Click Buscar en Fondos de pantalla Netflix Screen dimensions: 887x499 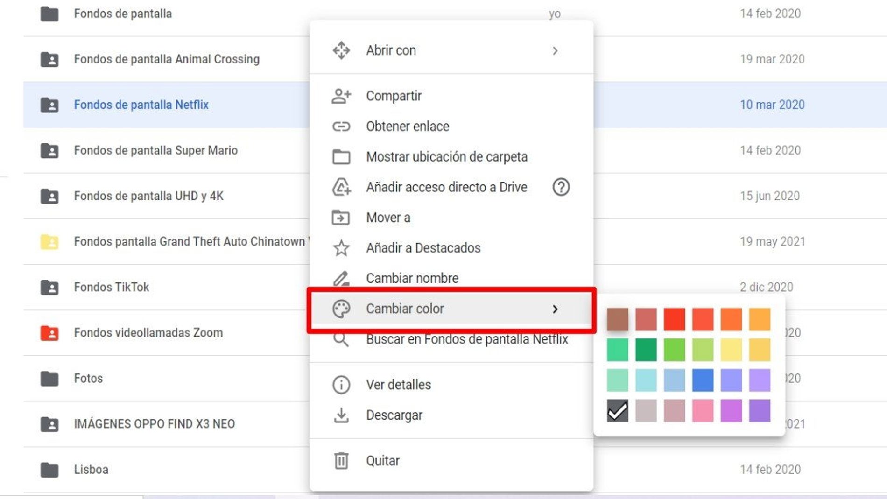[x=466, y=339]
